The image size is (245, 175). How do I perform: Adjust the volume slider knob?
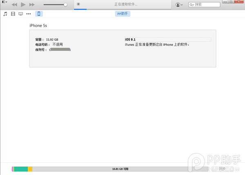point(65,4)
